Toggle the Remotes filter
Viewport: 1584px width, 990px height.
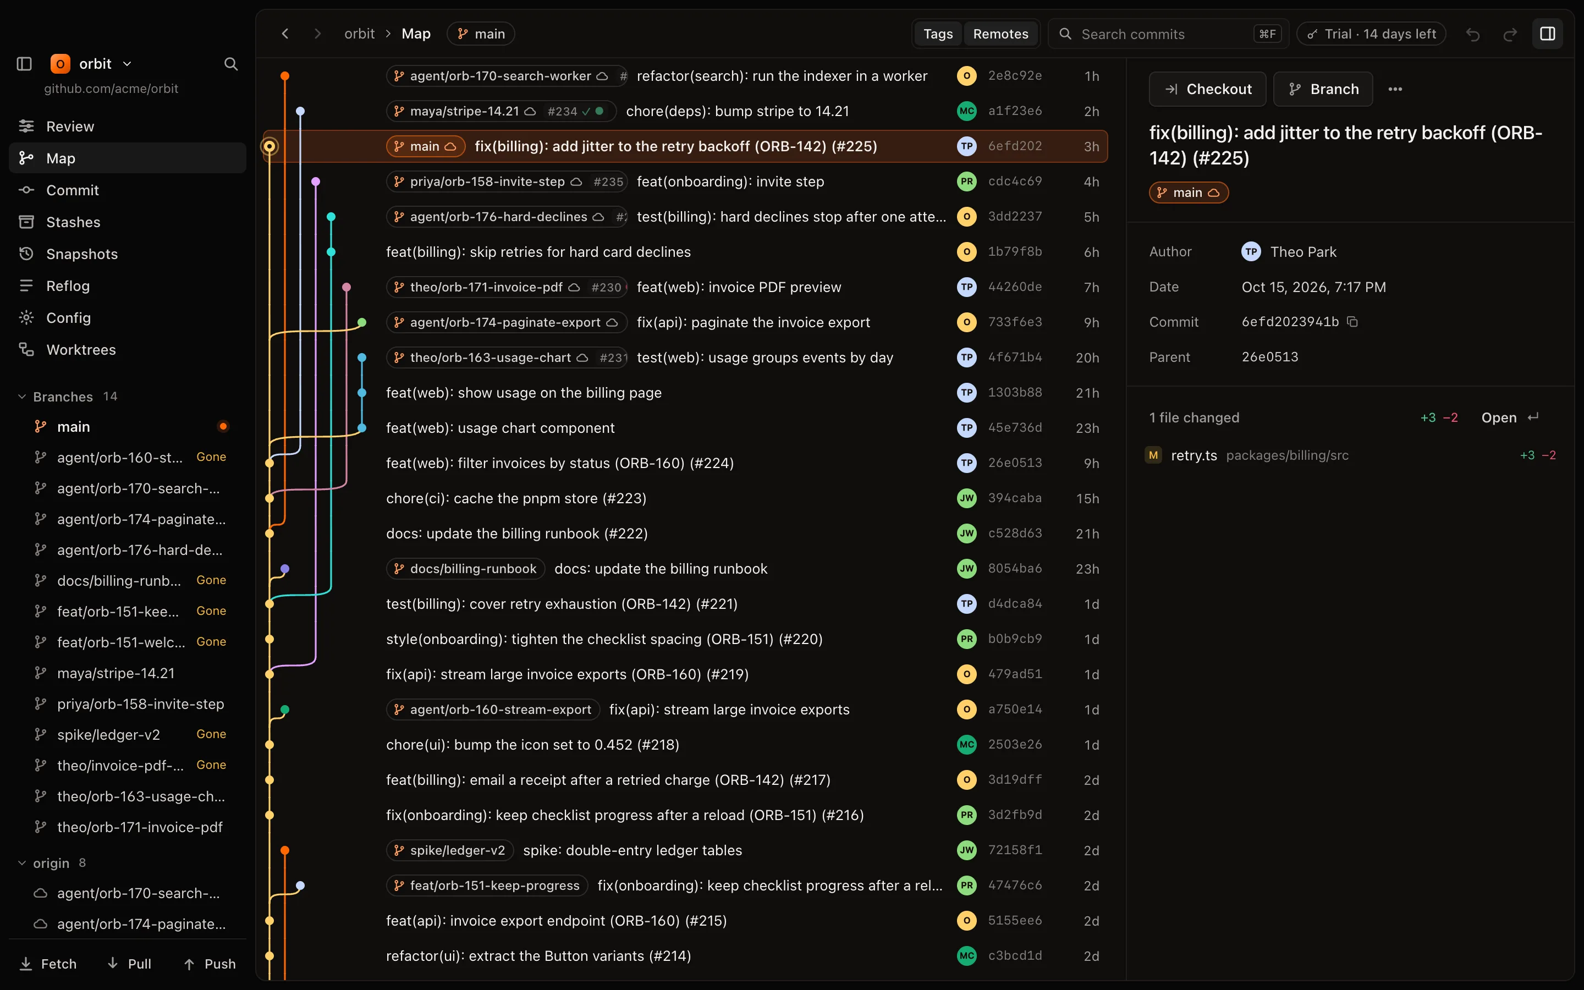tap(1000, 34)
